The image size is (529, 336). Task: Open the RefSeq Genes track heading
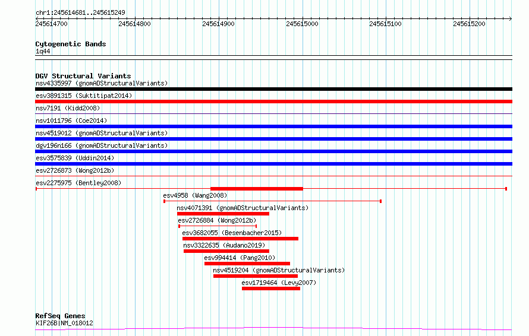pos(60,316)
